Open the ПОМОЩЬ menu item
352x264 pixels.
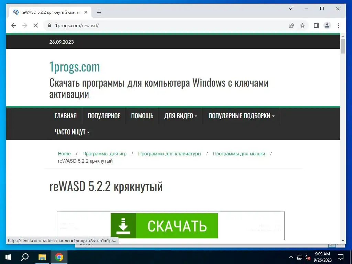point(142,116)
